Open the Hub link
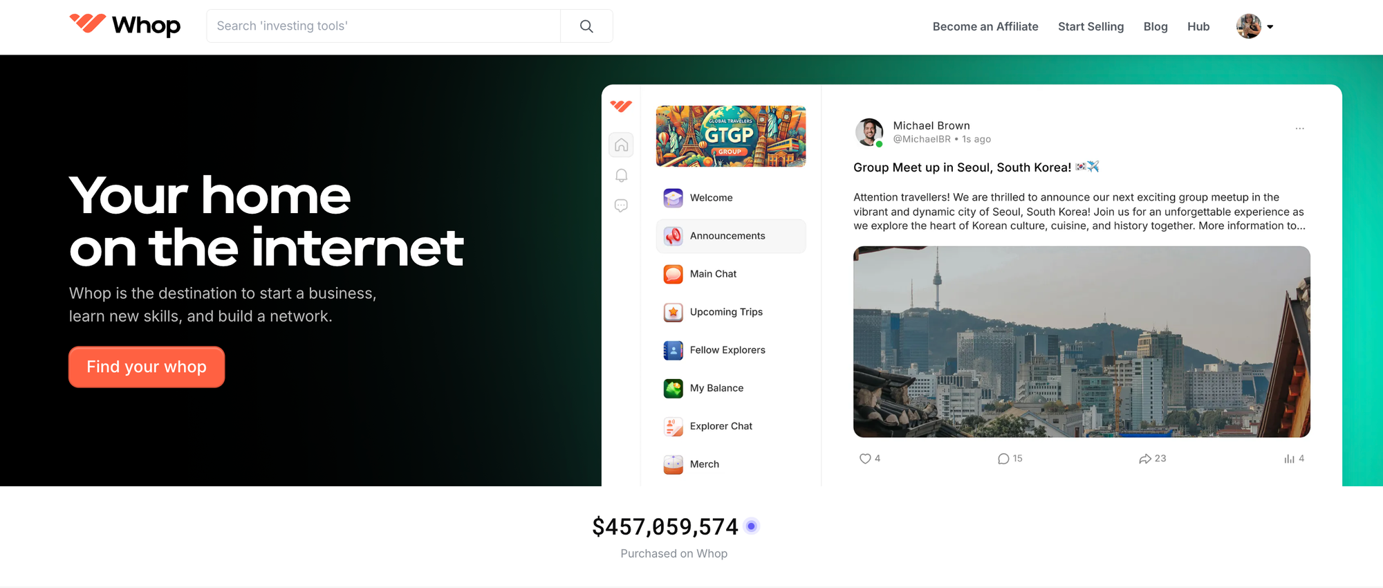Viewport: 1383px width, 588px height. coord(1198,26)
